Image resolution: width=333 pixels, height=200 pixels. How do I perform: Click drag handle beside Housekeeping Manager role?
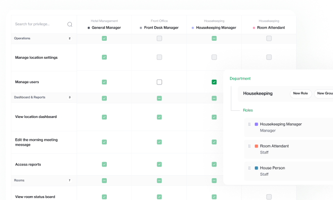[x=250, y=124]
